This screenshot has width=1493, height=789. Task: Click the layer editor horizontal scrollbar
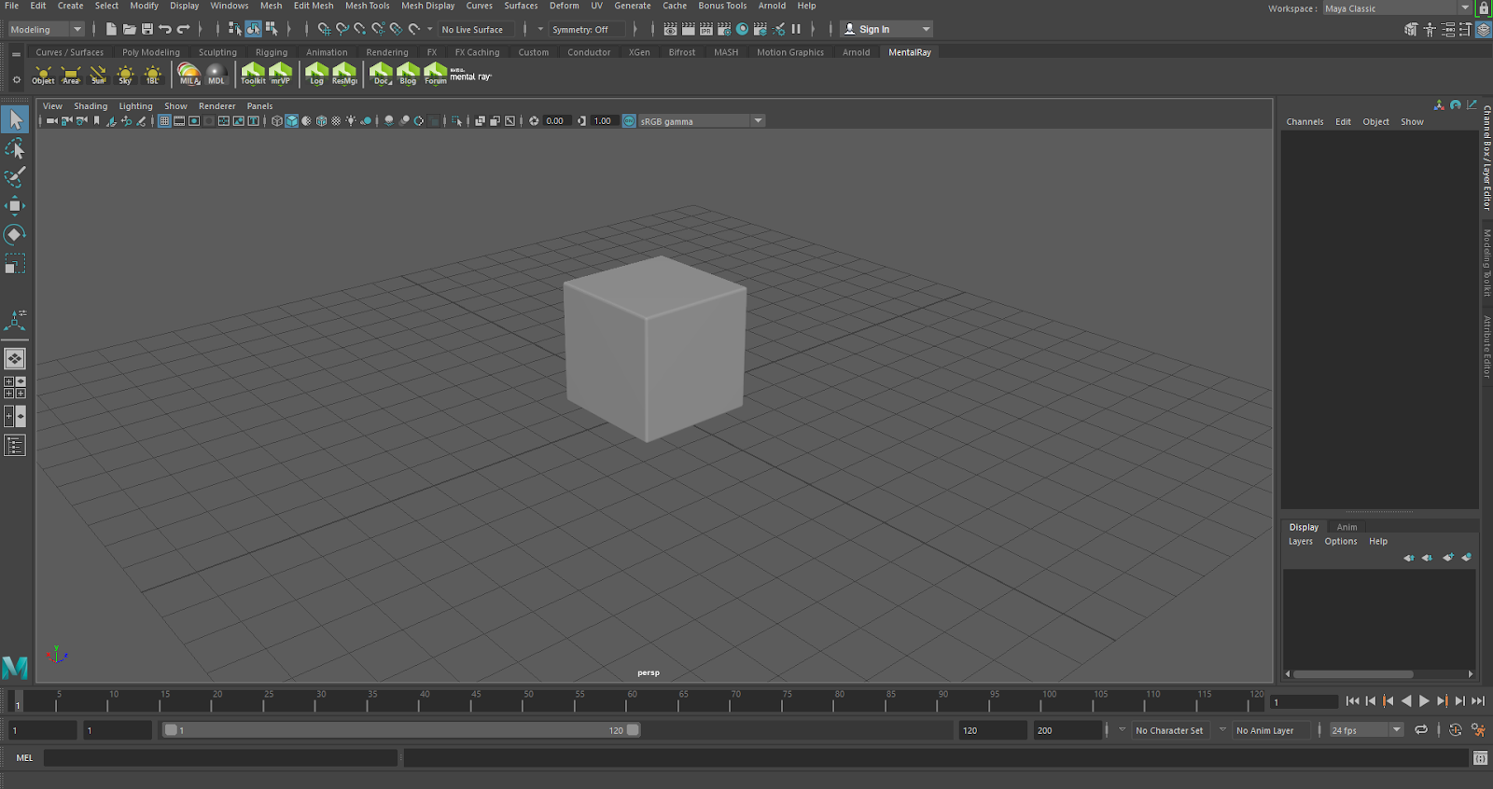pos(1353,673)
